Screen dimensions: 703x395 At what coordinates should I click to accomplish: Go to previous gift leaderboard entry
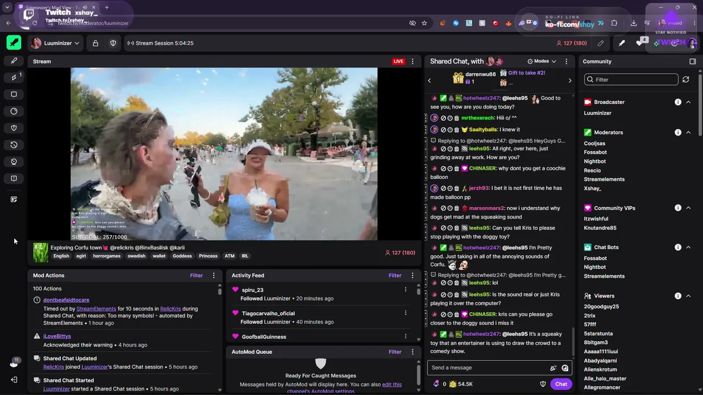pos(429,81)
